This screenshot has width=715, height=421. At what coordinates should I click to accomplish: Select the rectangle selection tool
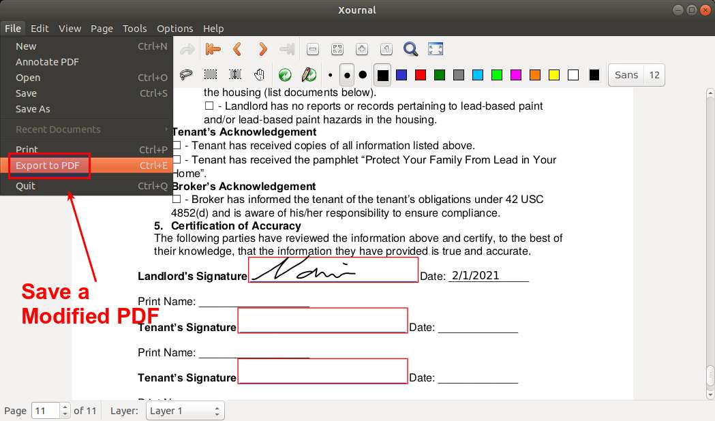tap(210, 74)
